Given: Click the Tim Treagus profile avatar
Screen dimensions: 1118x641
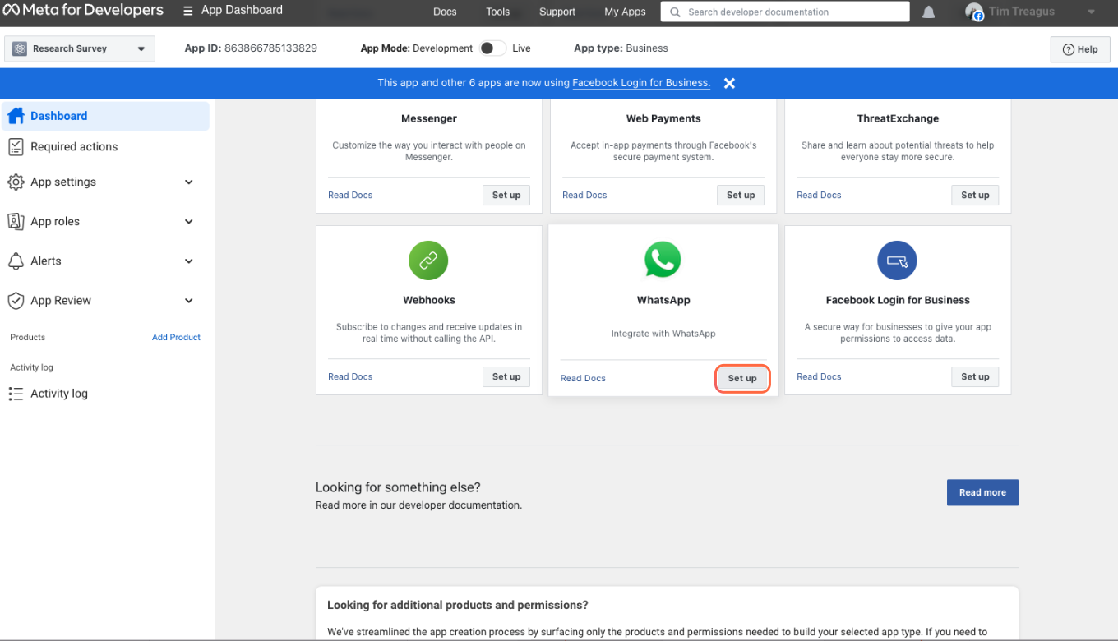Looking at the screenshot, I should pos(974,12).
